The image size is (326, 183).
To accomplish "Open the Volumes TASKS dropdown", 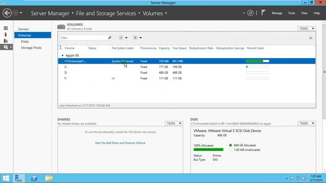I will pos(307,28).
